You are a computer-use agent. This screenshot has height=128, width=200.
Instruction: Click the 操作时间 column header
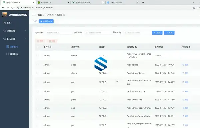pos(159,47)
